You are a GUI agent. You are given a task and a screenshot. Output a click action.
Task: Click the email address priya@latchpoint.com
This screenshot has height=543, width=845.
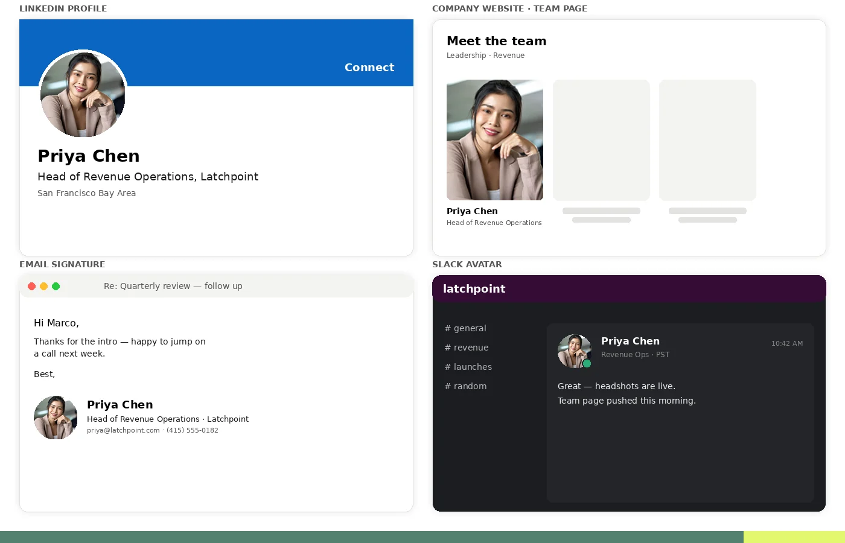coord(123,430)
